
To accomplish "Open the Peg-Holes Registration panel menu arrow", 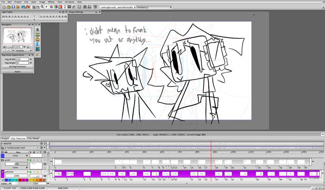I will 29,55.
